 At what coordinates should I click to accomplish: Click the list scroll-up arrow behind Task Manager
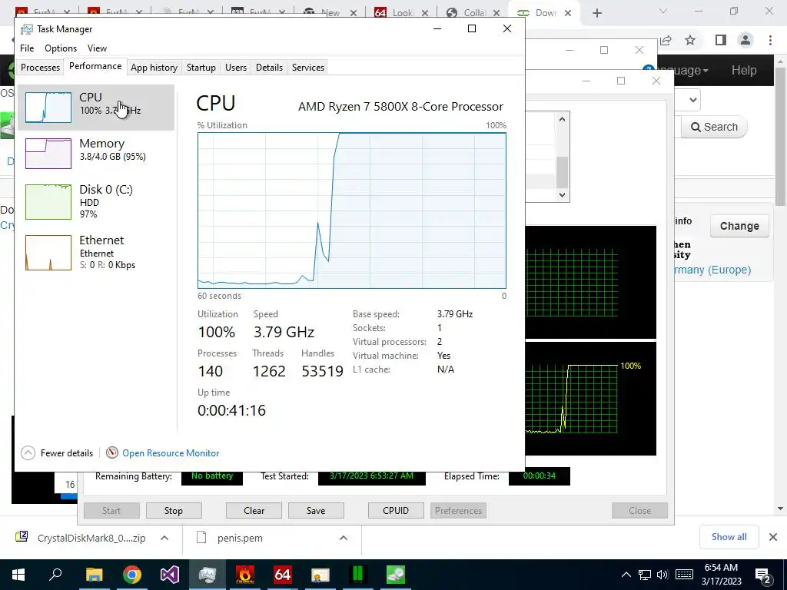pos(562,119)
